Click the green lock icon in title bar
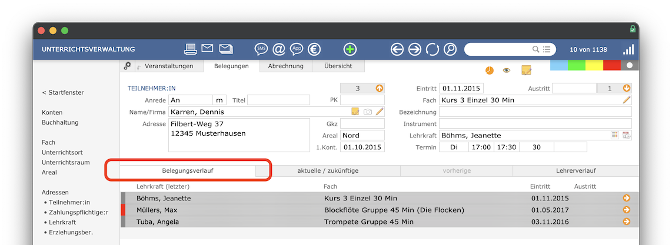The width and height of the screenshot is (672, 245). click(x=632, y=29)
